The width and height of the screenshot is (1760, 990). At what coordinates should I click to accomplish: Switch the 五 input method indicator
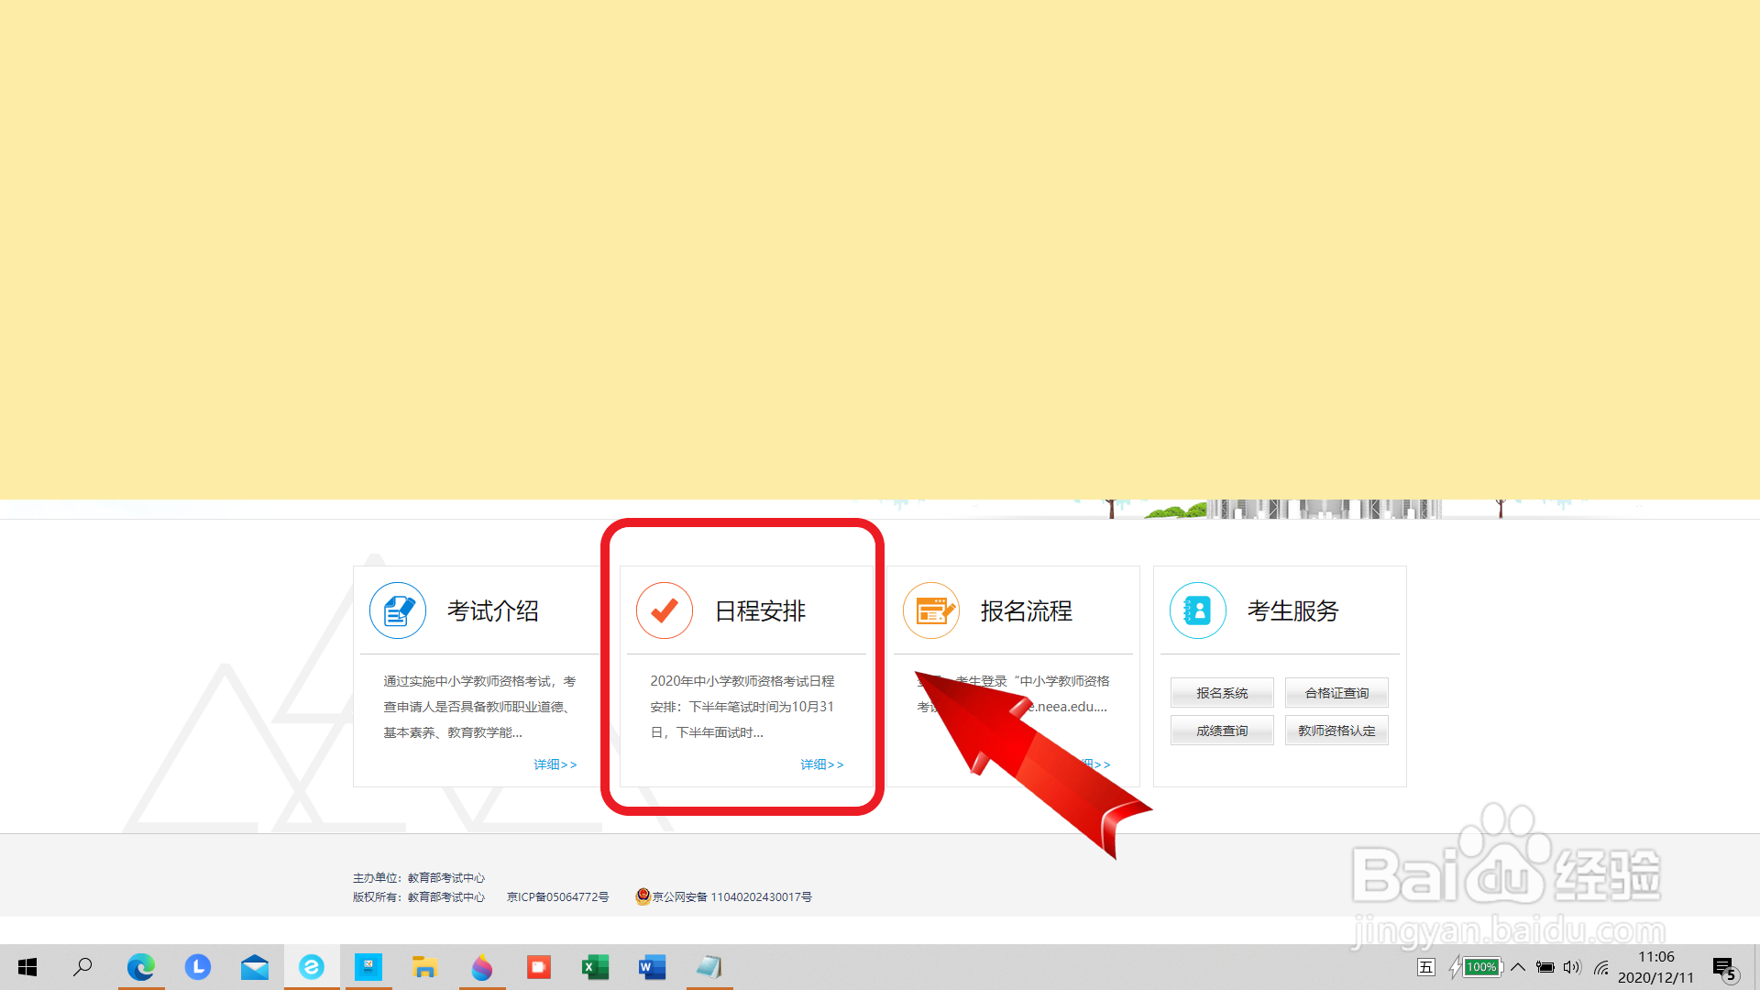pos(1426,967)
